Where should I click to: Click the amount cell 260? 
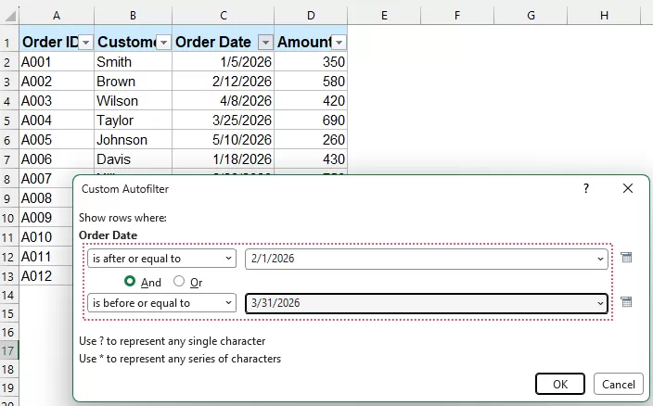[311, 140]
